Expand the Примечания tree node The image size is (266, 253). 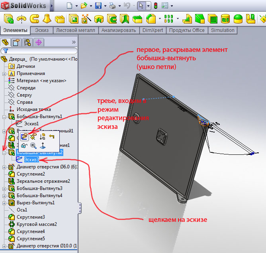coord(4,73)
